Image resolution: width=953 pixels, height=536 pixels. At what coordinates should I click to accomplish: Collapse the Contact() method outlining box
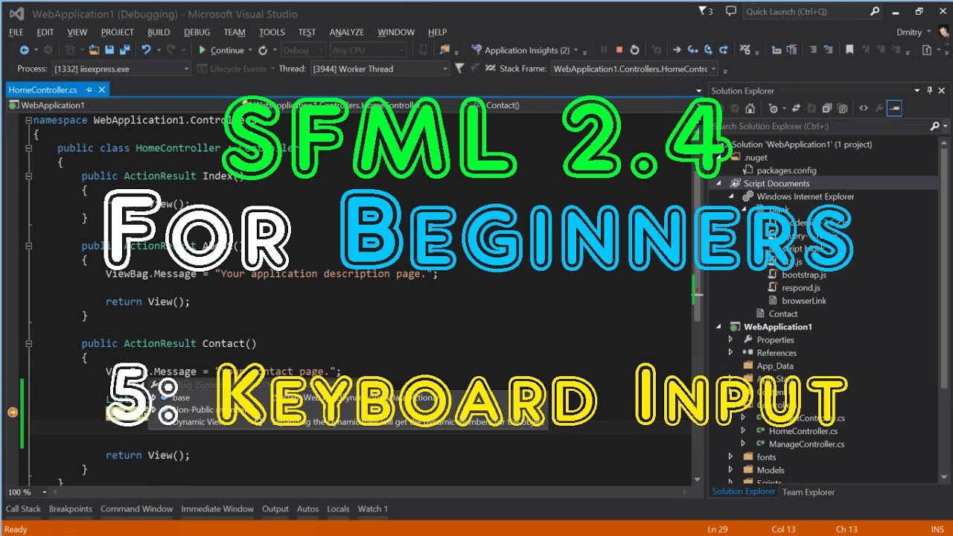pos(28,344)
